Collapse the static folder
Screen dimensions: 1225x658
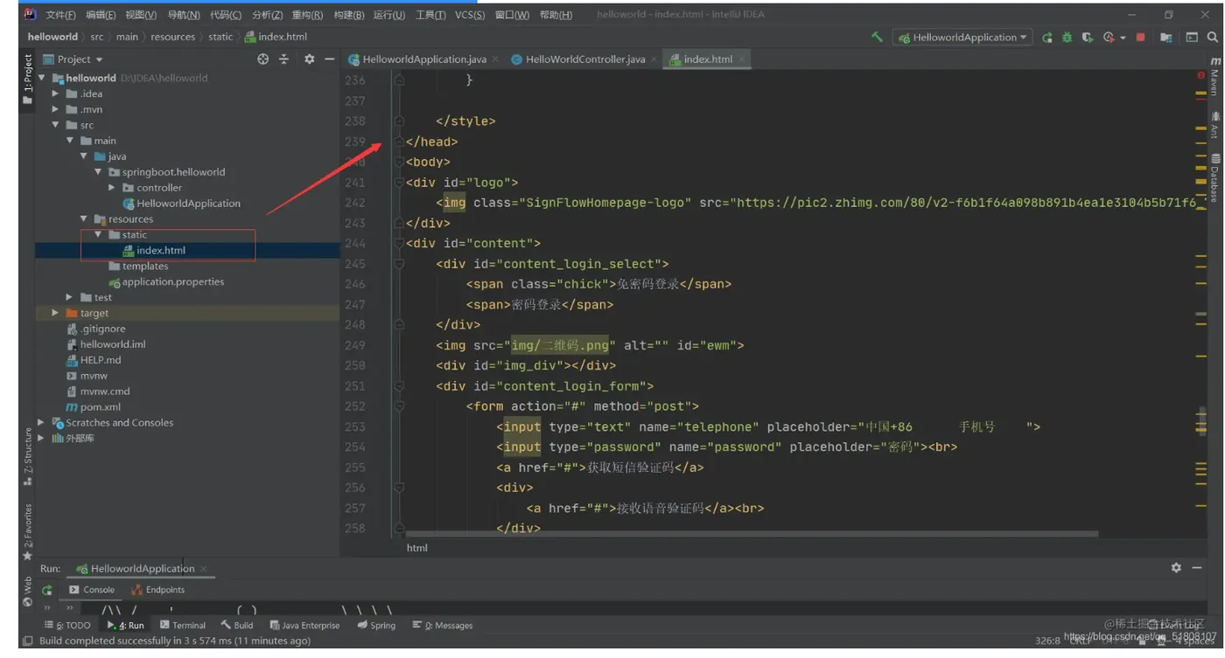(x=97, y=235)
